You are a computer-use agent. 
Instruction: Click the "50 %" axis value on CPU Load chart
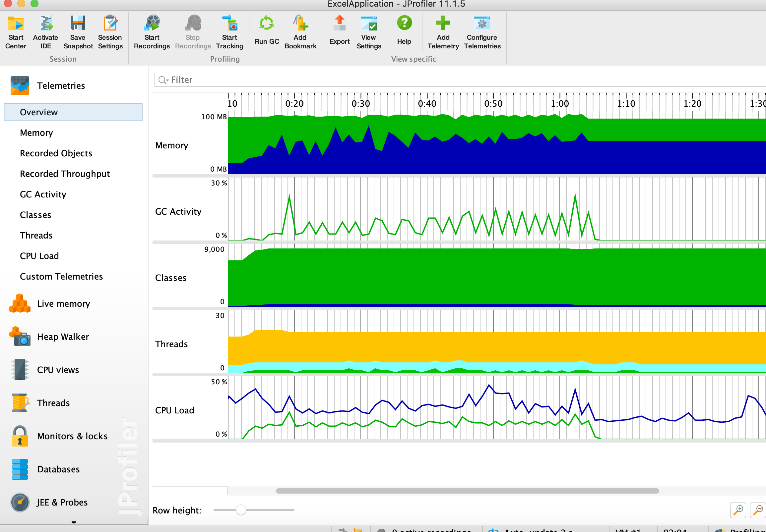(x=219, y=382)
